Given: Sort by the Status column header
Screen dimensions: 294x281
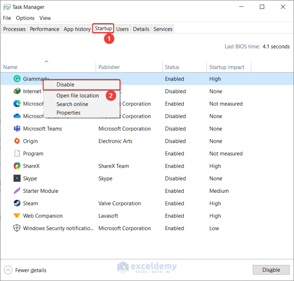Looking at the screenshot, I should pyautogui.click(x=184, y=67).
